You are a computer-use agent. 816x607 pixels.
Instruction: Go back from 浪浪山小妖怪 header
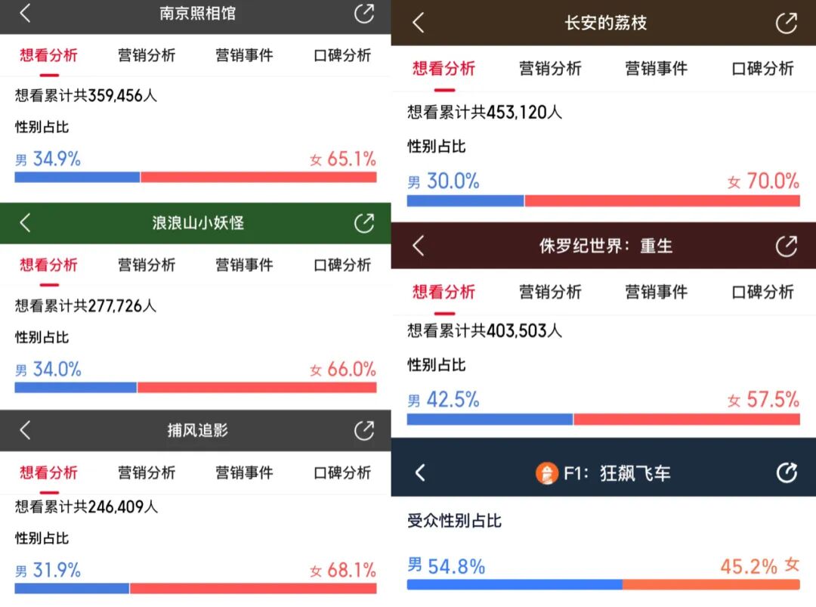point(25,223)
